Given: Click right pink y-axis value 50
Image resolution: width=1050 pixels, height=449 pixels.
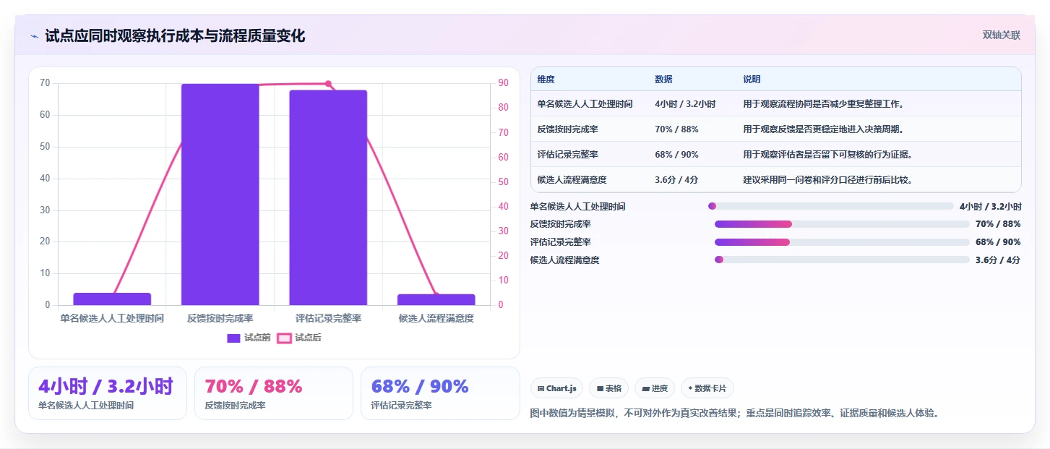Looking at the screenshot, I should (x=504, y=181).
